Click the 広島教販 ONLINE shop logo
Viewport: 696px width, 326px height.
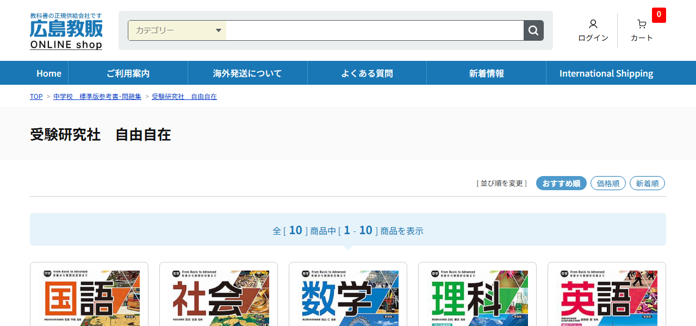[66, 31]
